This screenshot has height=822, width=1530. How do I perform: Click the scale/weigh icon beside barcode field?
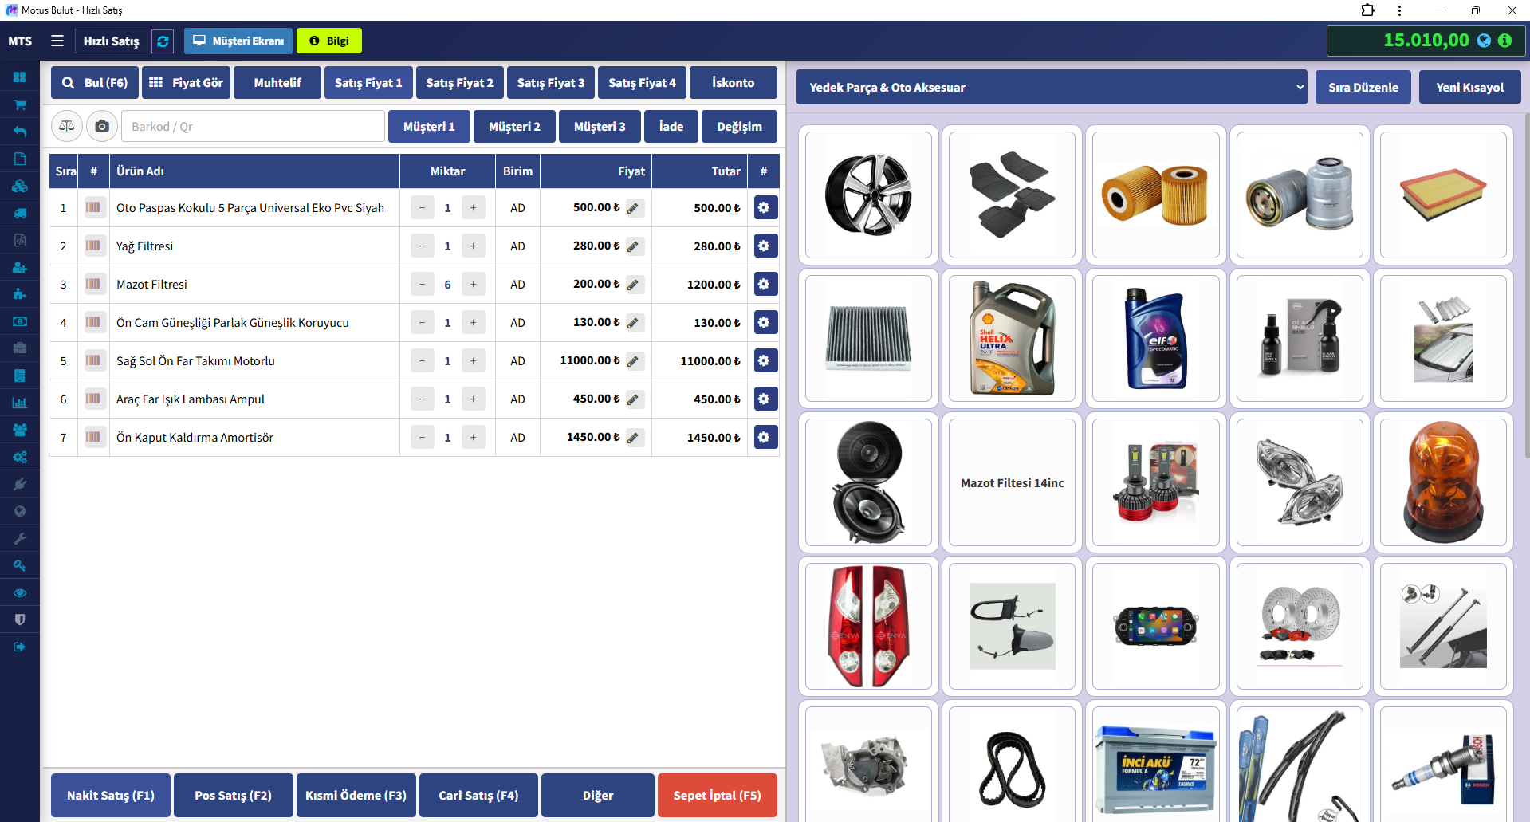67,126
